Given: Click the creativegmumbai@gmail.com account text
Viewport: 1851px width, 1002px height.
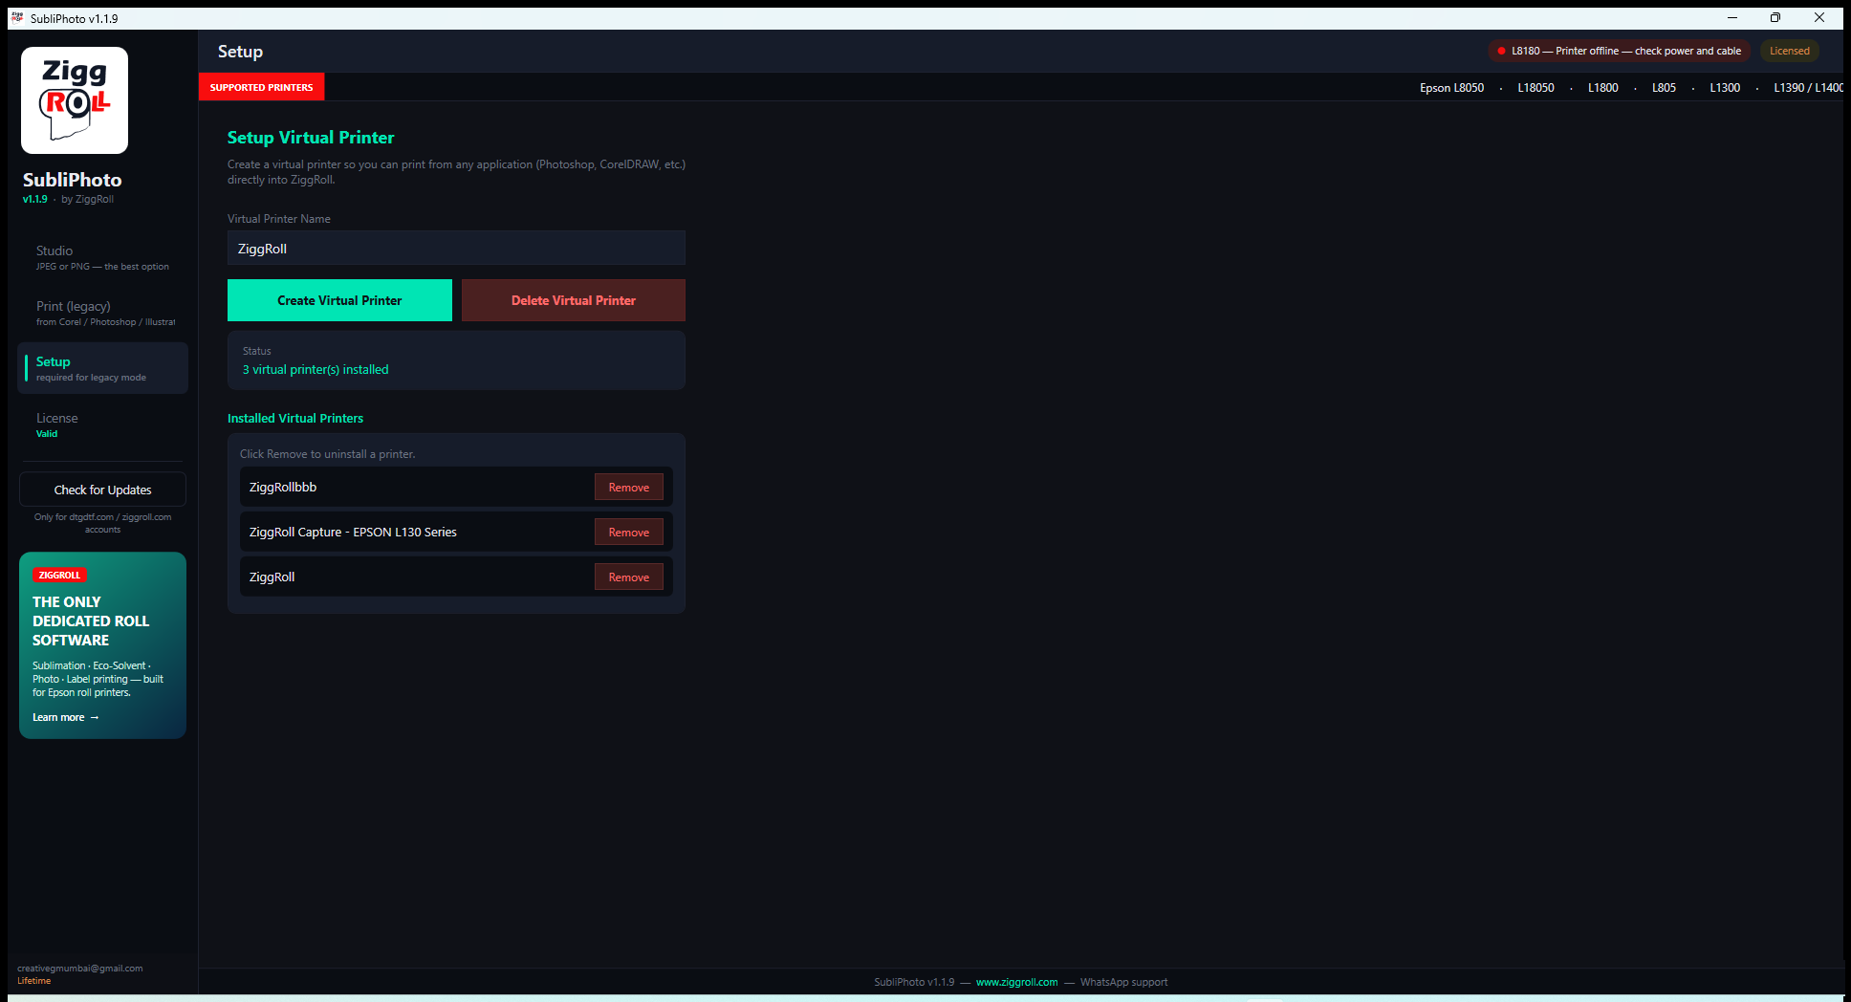Looking at the screenshot, I should [80, 969].
